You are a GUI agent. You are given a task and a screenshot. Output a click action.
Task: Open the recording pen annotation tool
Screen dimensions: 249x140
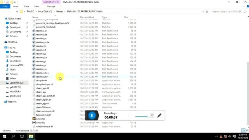159,115
